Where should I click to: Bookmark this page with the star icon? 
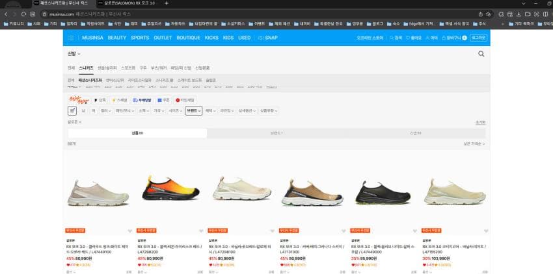[x=489, y=14]
